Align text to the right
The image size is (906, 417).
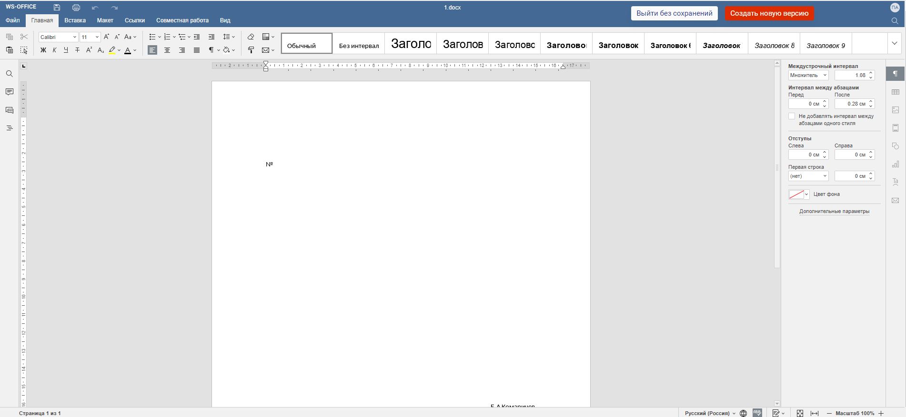point(182,50)
